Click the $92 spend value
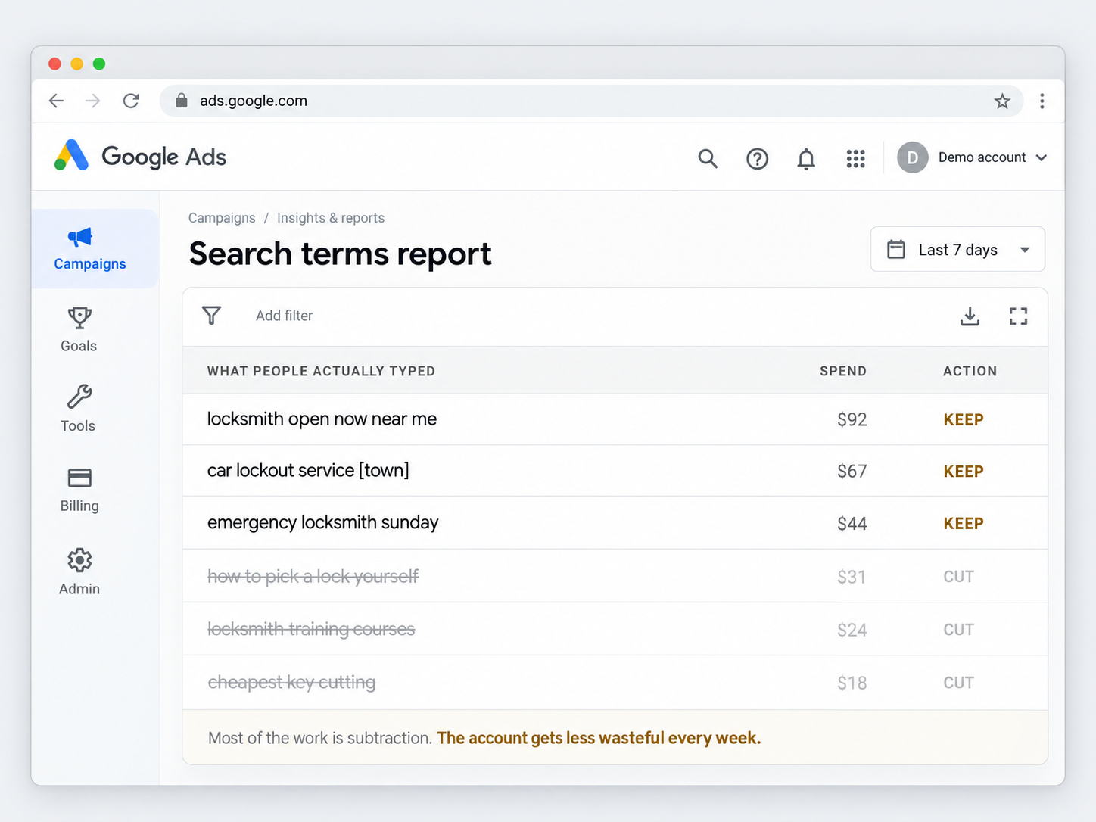This screenshot has height=822, width=1096. click(x=852, y=419)
